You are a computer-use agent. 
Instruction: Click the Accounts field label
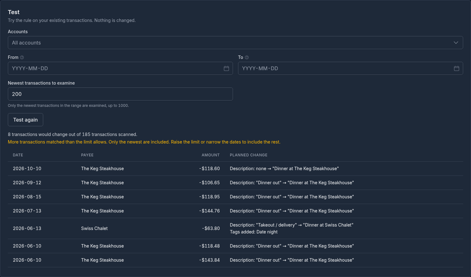(x=18, y=32)
